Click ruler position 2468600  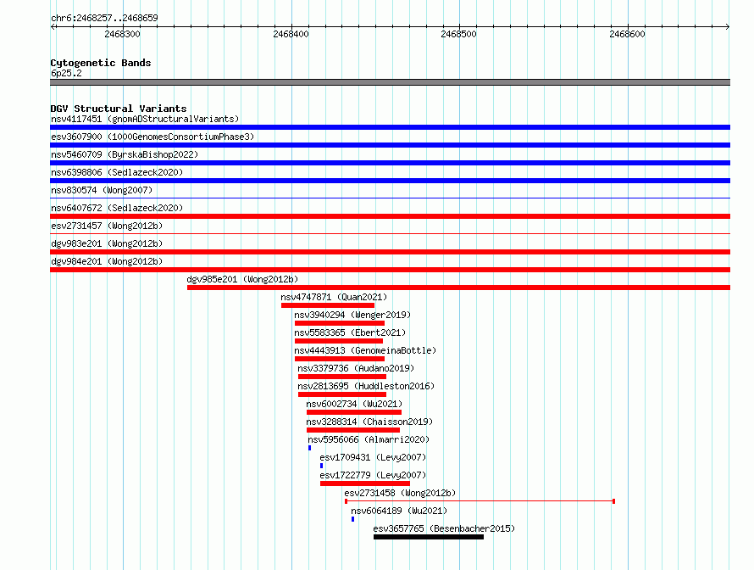(x=627, y=34)
